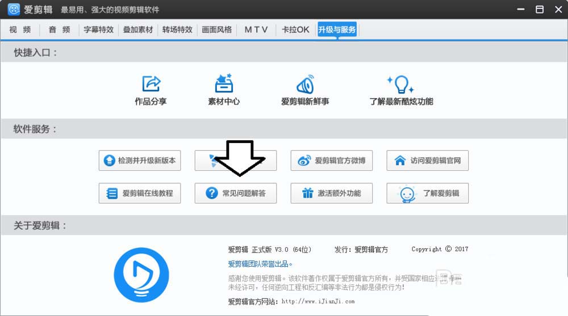Close the 爱剪辑 window
Screen dimensions: 568x316
[558, 10]
